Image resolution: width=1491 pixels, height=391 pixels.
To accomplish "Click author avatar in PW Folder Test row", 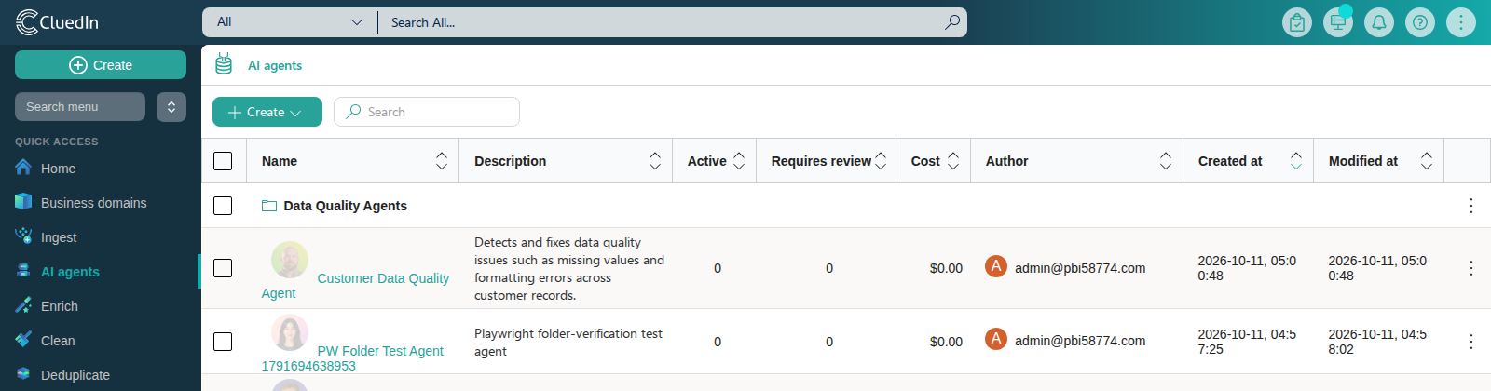I will tap(996, 339).
